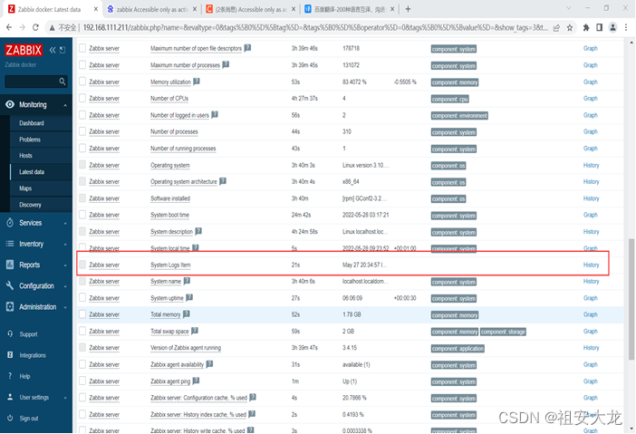Tick checkbox for System Logs Item row

point(82,265)
